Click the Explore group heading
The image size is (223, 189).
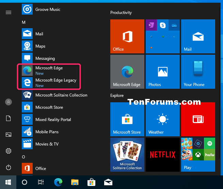pyautogui.click(x=117, y=96)
